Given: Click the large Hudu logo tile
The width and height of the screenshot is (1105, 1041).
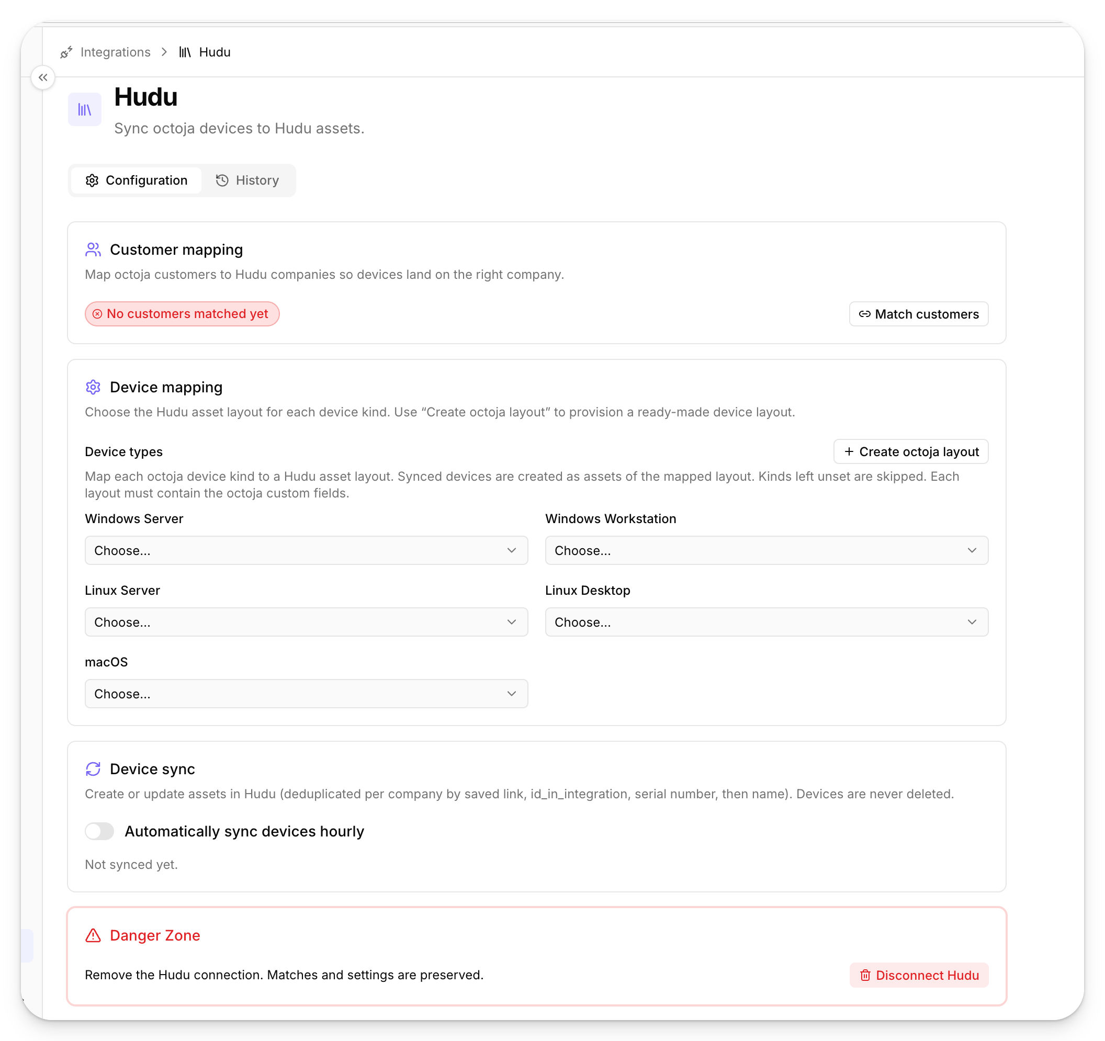Looking at the screenshot, I should click(x=84, y=109).
